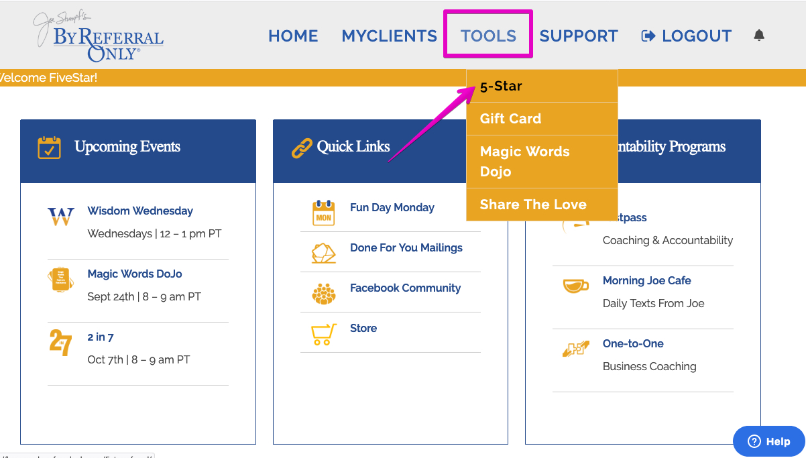Click the 'Quick Links' panel heading
The width and height of the screenshot is (806, 458).
[353, 147]
